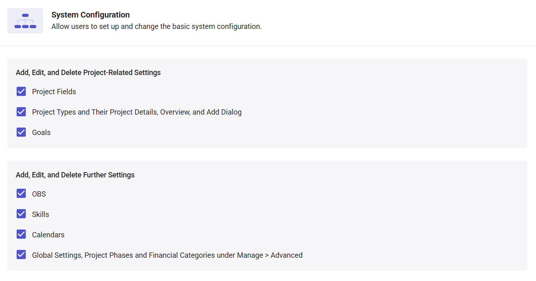The width and height of the screenshot is (536, 281).
Task: Click the Further Settings section heading
Action: [x=75, y=175]
